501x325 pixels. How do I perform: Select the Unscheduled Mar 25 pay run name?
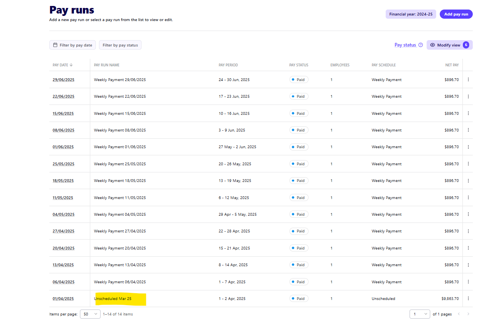(x=113, y=298)
